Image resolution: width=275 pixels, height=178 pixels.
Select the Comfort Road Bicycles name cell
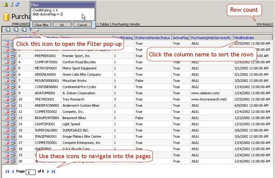pyautogui.click(x=79, y=62)
